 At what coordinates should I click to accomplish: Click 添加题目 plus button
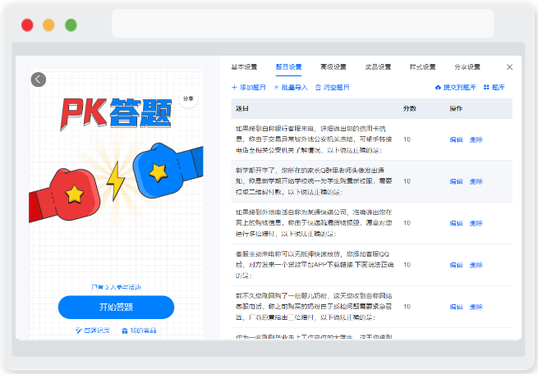pyautogui.click(x=249, y=88)
